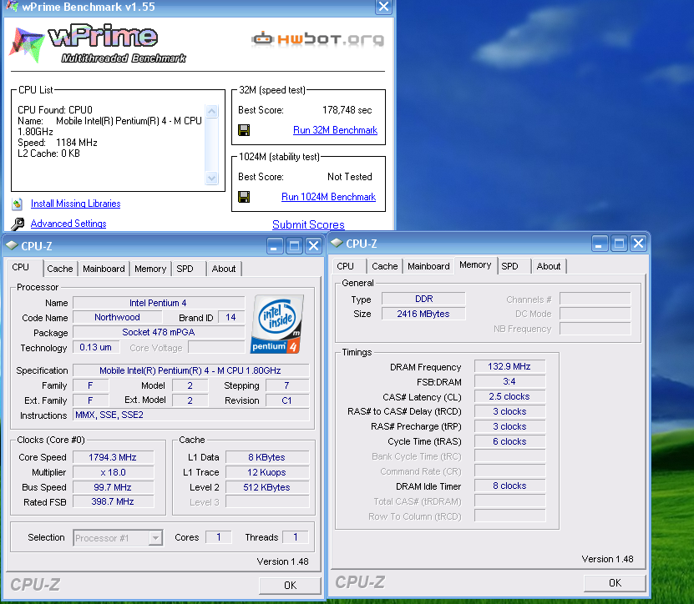Click CPU List scrollbar up arrow
Viewport: 694px width, 604px height.
click(x=211, y=111)
